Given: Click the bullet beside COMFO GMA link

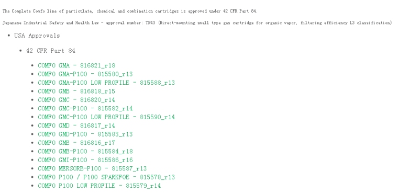Looking at the screenshot, I should tap(32, 66).
